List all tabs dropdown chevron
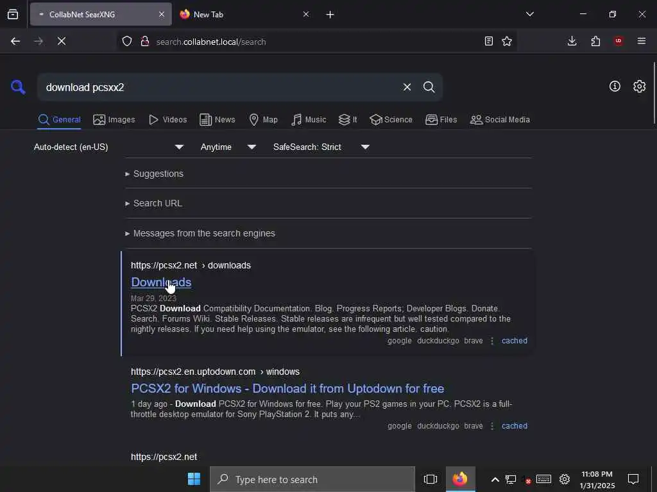This screenshot has height=492, width=657. click(x=529, y=14)
